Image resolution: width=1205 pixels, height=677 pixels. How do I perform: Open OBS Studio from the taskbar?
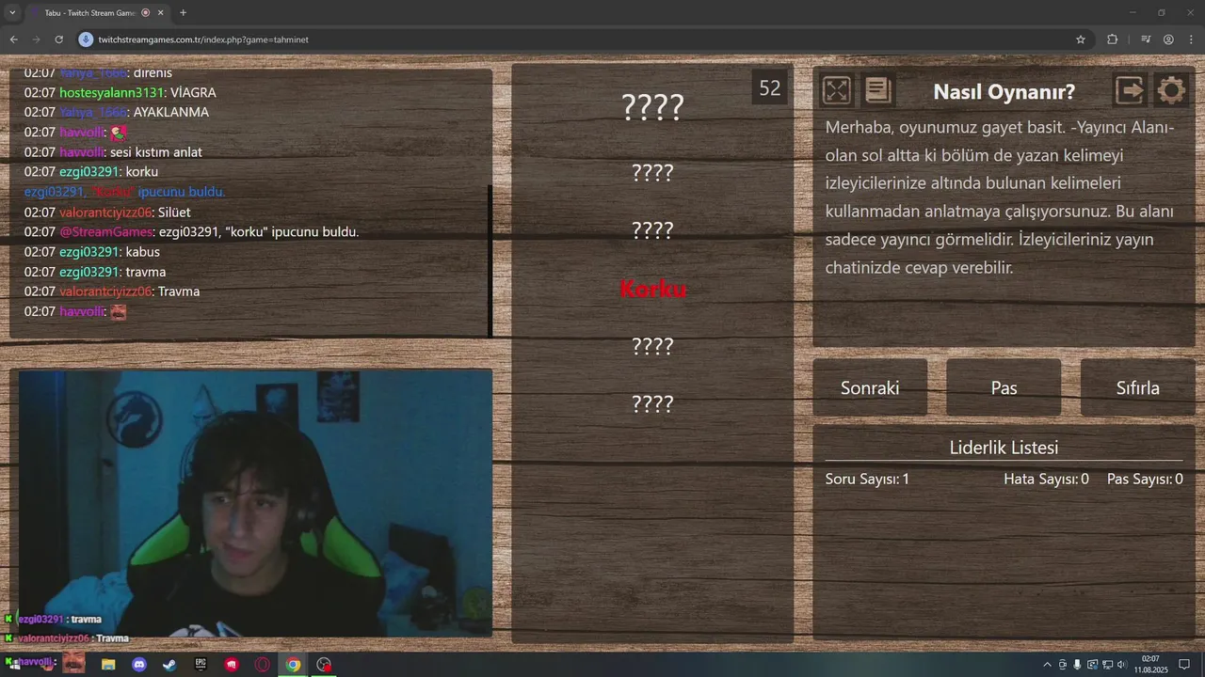324,665
